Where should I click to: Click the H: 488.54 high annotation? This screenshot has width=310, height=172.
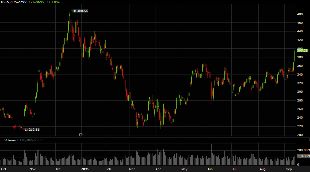[80, 11]
